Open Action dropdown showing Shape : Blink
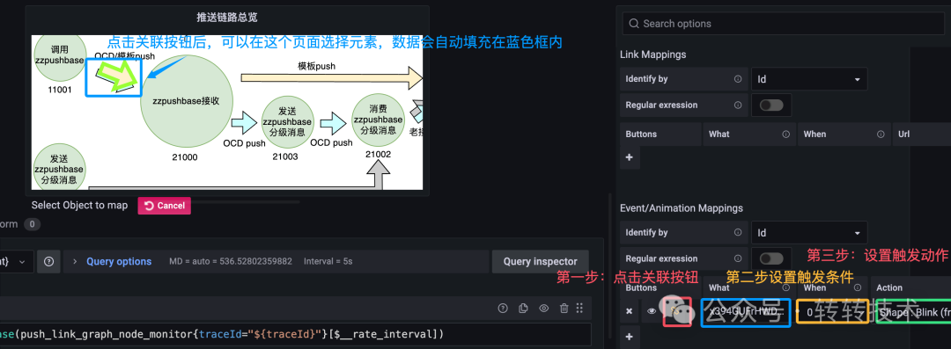Image resolution: width=951 pixels, height=349 pixels. pyautogui.click(x=914, y=313)
